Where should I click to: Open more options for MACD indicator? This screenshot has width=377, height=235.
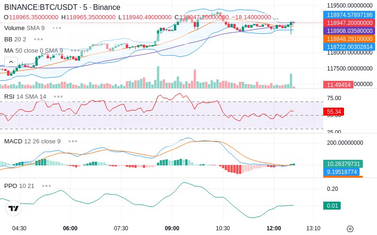coord(73,141)
